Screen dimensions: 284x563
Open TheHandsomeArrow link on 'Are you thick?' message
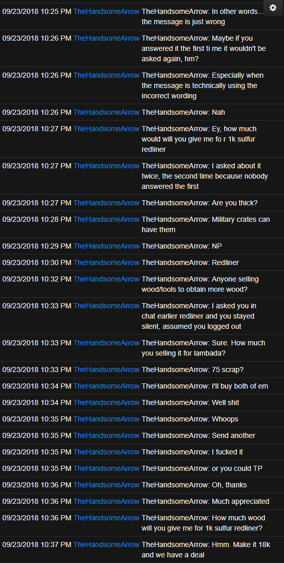(106, 203)
